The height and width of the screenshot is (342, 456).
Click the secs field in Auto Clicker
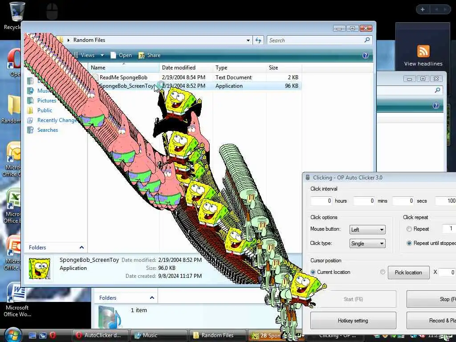403,201
